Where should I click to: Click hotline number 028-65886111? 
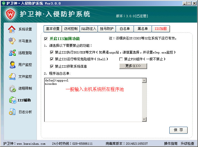82,144
